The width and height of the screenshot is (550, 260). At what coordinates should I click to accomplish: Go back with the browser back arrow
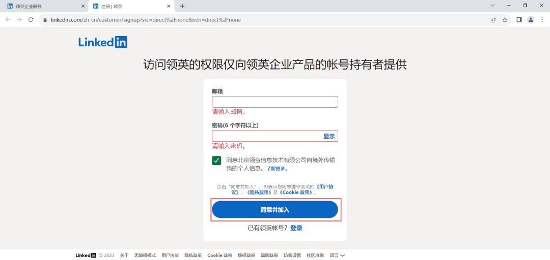pyautogui.click(x=8, y=20)
